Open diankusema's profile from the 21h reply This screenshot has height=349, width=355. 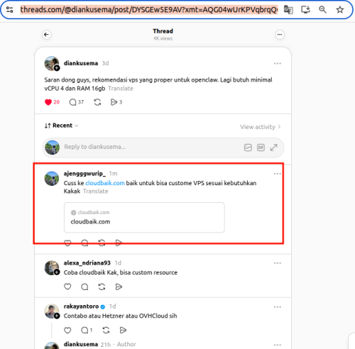click(x=81, y=344)
